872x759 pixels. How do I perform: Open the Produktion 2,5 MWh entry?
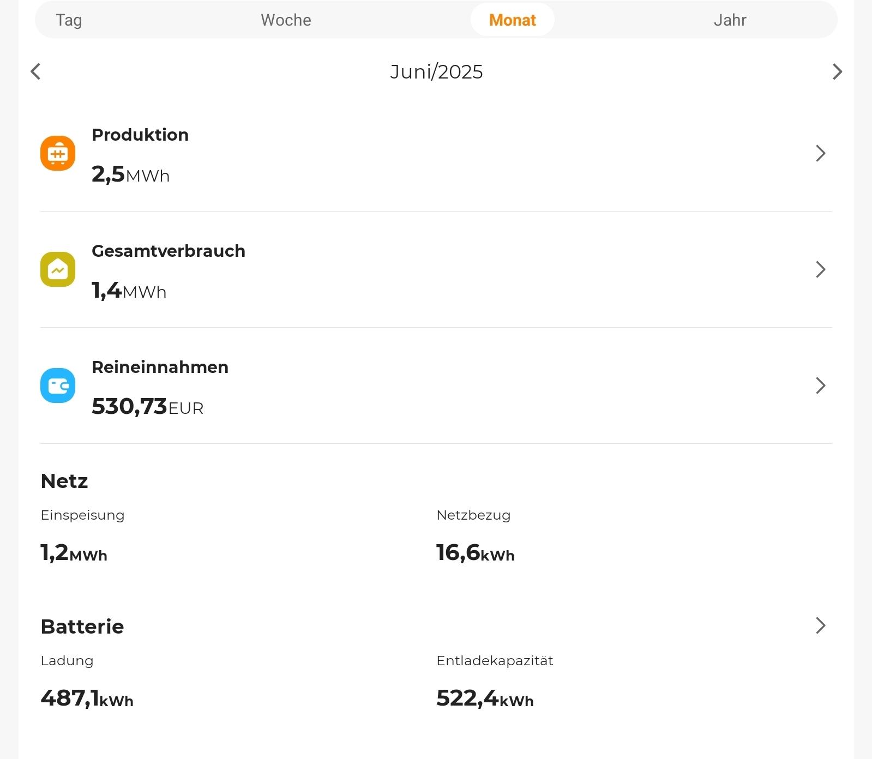click(131, 174)
